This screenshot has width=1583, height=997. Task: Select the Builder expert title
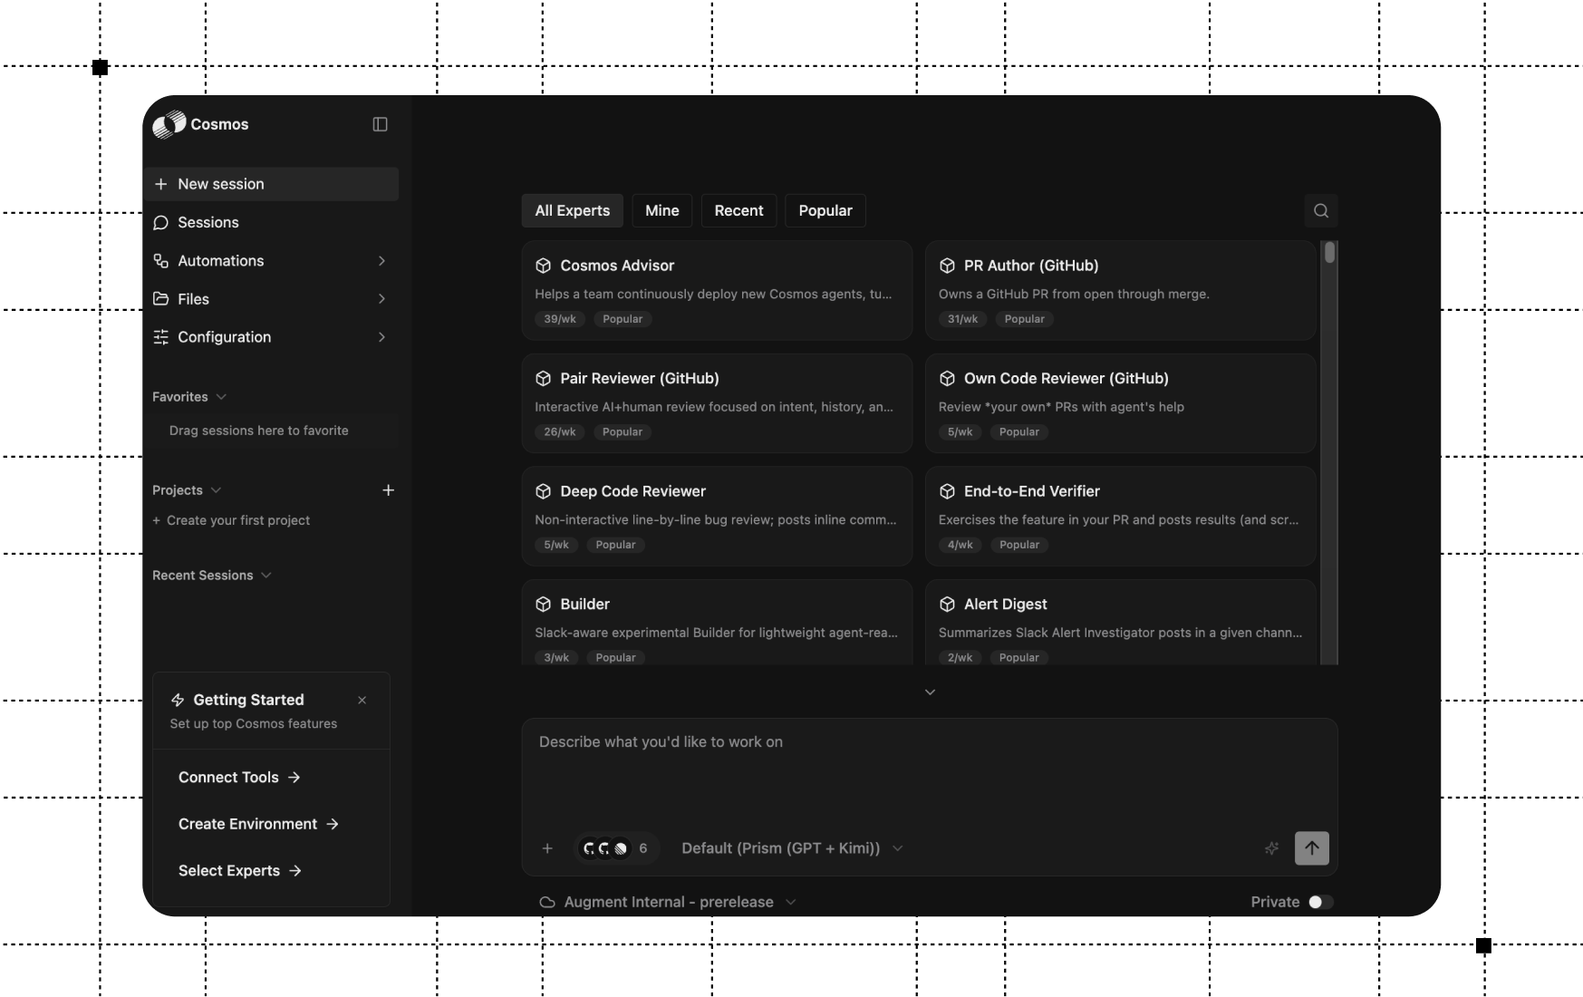pos(585,605)
